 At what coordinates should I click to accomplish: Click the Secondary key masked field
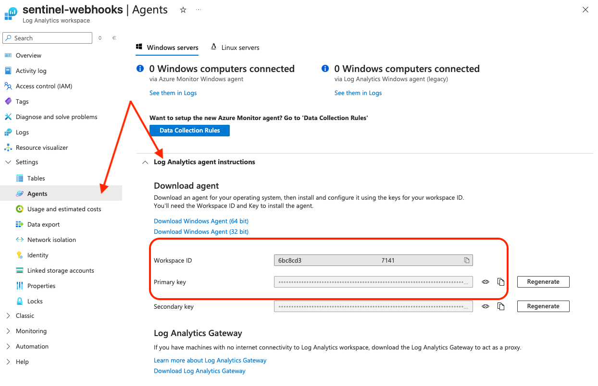(x=374, y=306)
